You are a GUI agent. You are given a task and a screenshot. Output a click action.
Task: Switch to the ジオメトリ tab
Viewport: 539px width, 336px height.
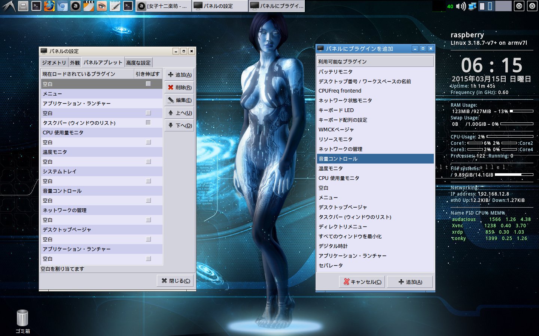pos(54,63)
